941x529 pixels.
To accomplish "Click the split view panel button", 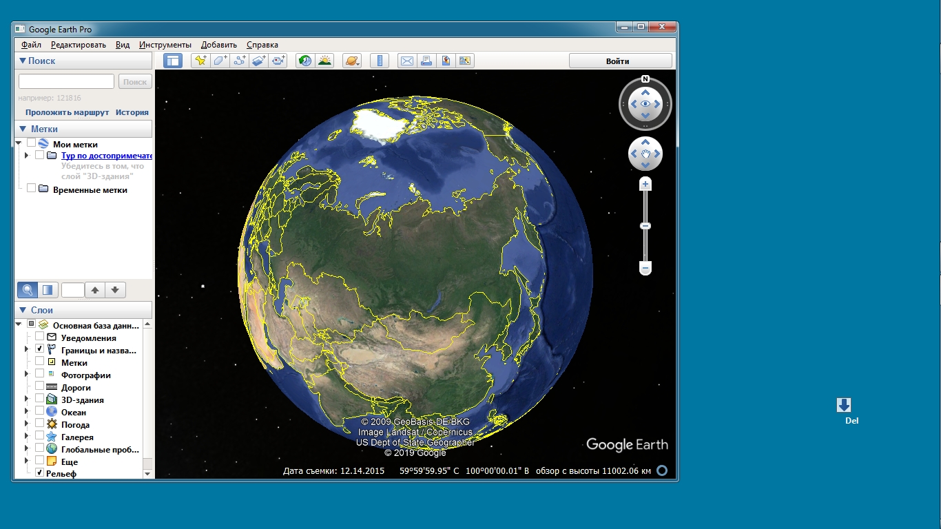I will 47,290.
